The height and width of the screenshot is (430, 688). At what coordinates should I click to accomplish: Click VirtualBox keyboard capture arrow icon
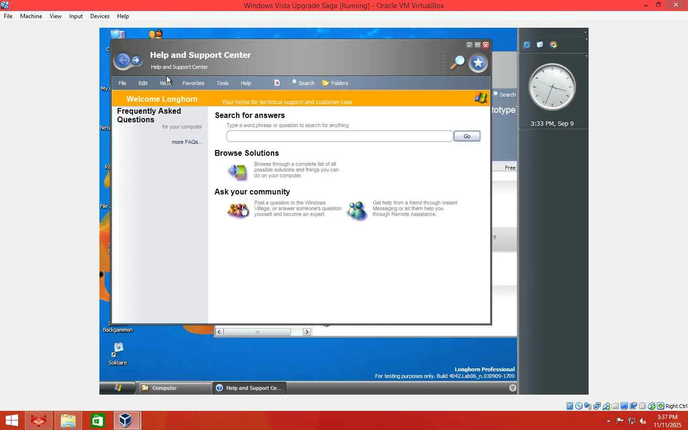coord(660,406)
